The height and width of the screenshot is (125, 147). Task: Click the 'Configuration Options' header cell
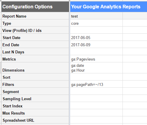35,7
